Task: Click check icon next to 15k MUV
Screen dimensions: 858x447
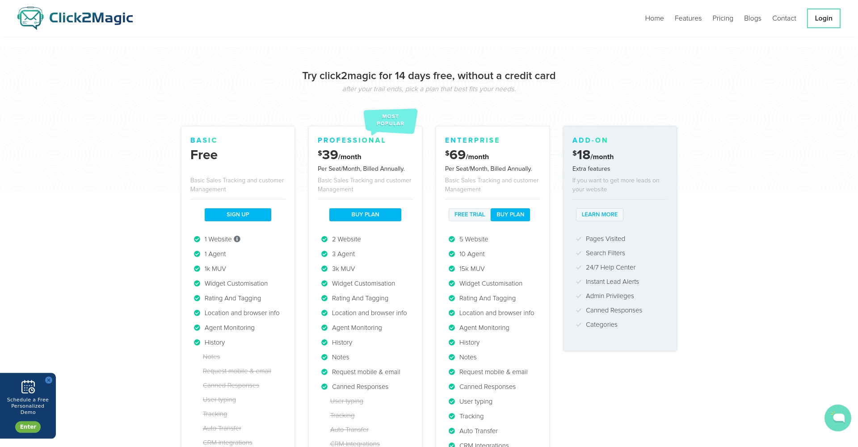Action: click(x=452, y=269)
